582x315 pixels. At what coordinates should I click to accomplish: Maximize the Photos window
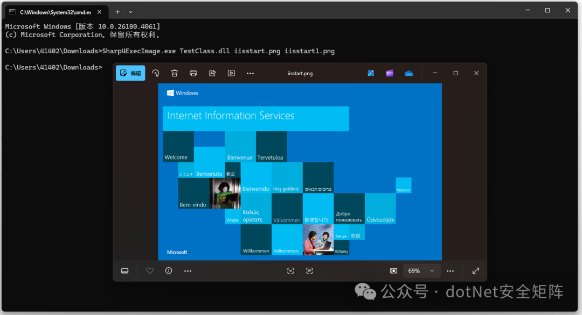(x=456, y=73)
